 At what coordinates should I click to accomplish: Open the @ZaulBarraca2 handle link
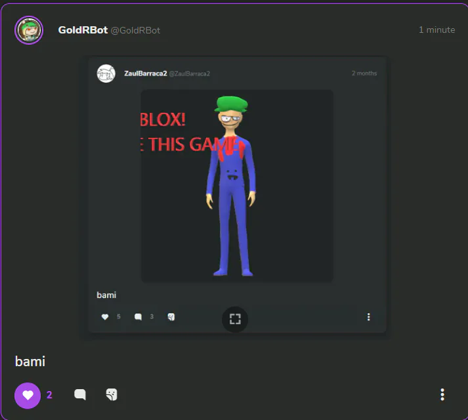tap(190, 73)
